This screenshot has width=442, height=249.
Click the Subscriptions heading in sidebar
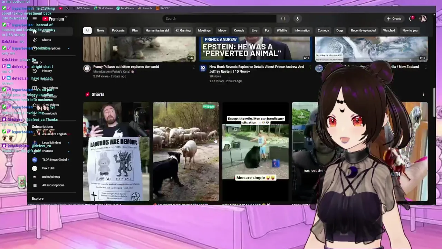[x=42, y=127]
